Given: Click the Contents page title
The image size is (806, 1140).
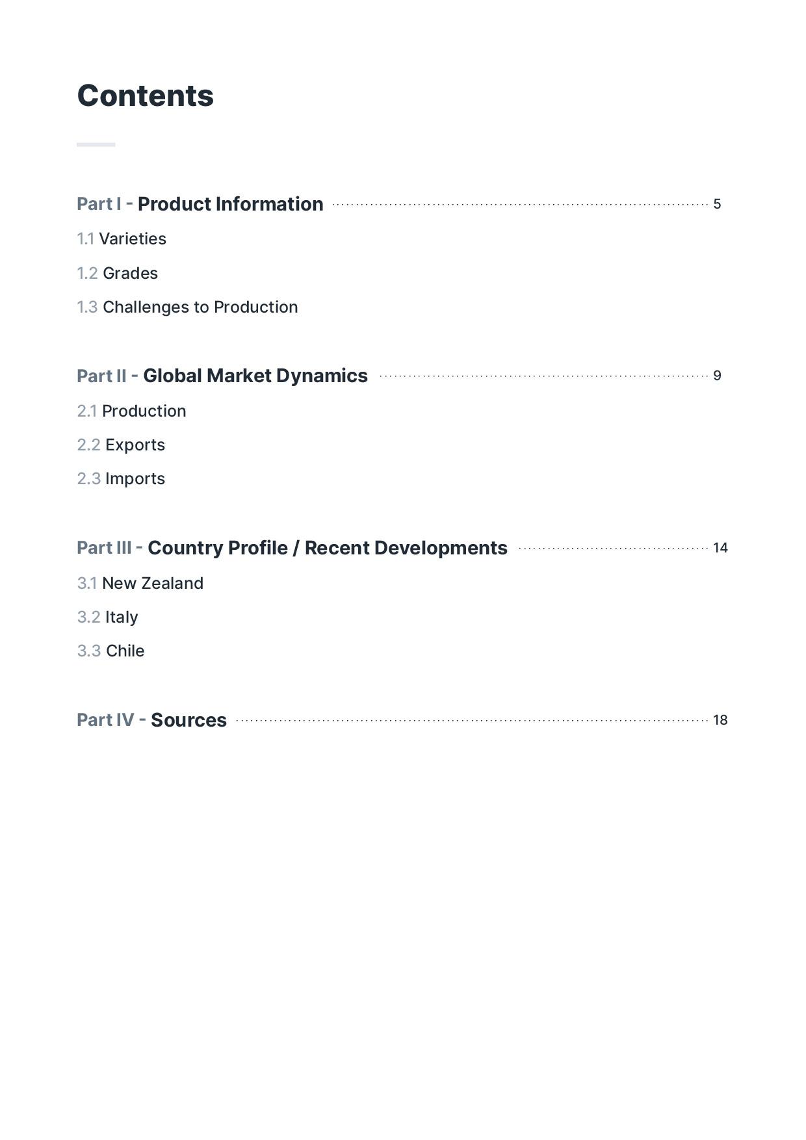Looking at the screenshot, I should [x=146, y=96].
